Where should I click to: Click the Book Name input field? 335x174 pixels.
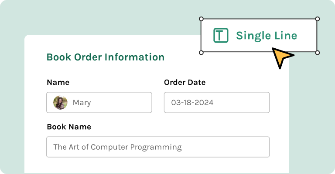[158, 147]
